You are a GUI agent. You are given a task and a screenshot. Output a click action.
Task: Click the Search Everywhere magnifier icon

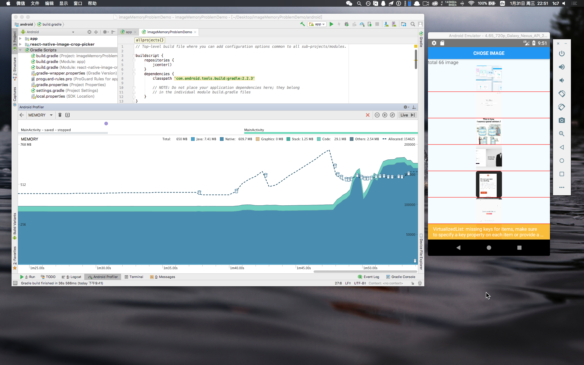pyautogui.click(x=413, y=24)
